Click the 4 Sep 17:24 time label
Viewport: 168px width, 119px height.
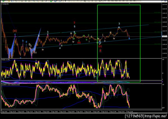[29, 112]
